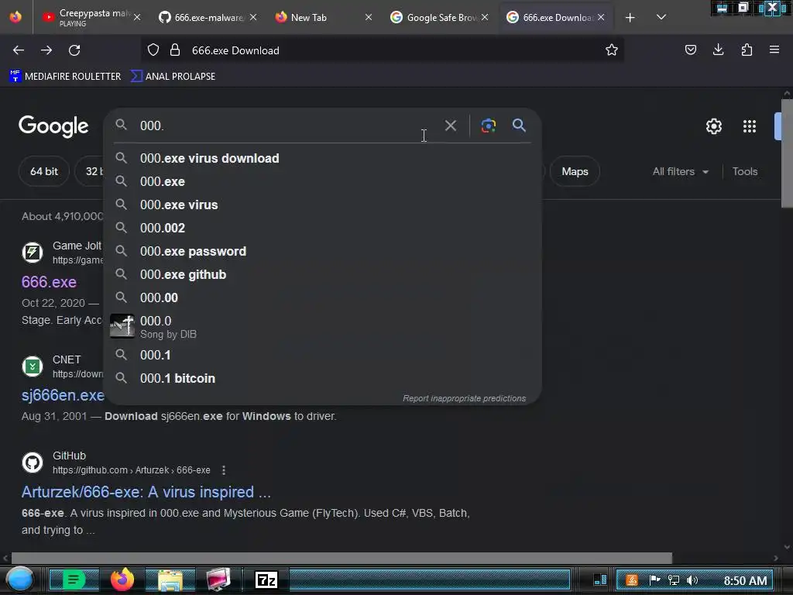This screenshot has height=595, width=793.
Task: Go back using the browser back arrow
Action: pos(19,50)
